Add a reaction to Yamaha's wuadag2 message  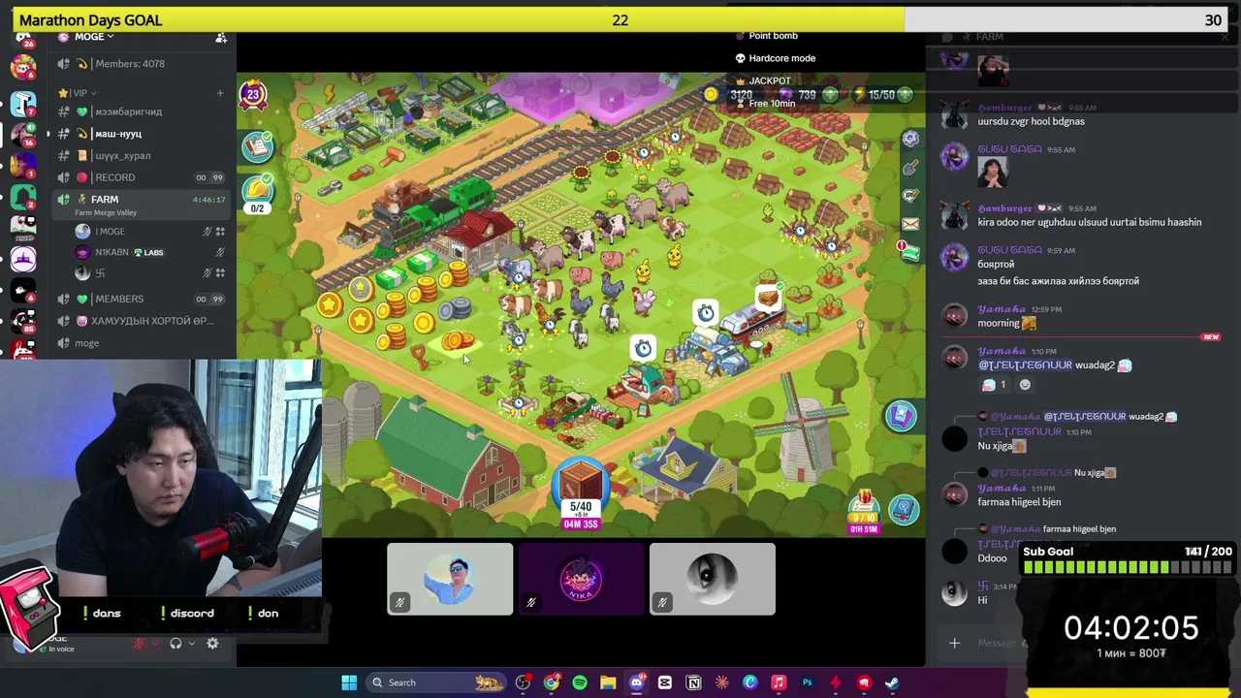pos(1025,385)
